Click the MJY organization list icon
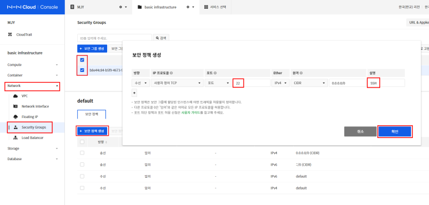Screen dimensions: 429x205 [72, 7]
